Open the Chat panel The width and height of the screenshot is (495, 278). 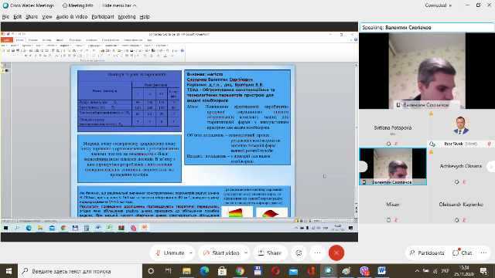coord(463,253)
